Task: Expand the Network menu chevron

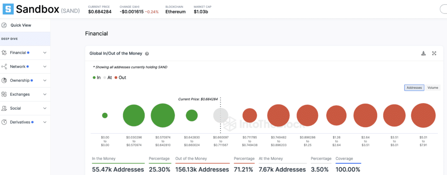Action: click(45, 67)
